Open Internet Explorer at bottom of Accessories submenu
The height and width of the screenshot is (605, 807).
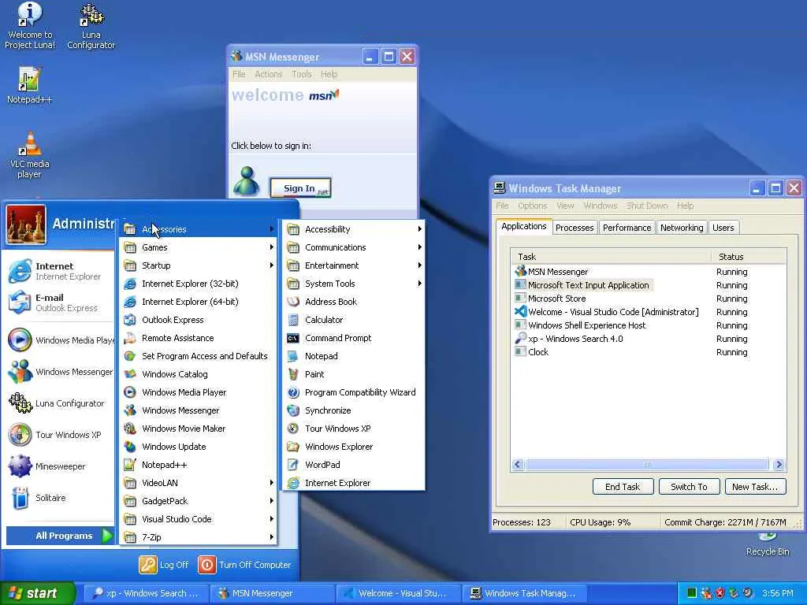351,483
